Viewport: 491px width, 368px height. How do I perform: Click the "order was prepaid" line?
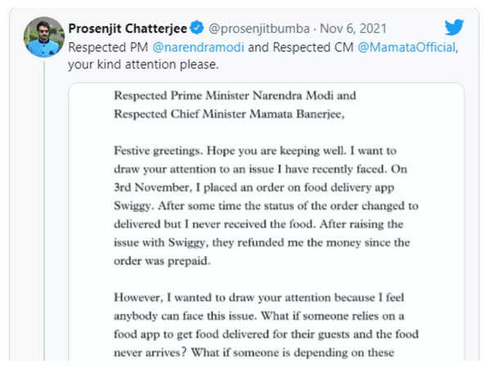[x=164, y=263]
